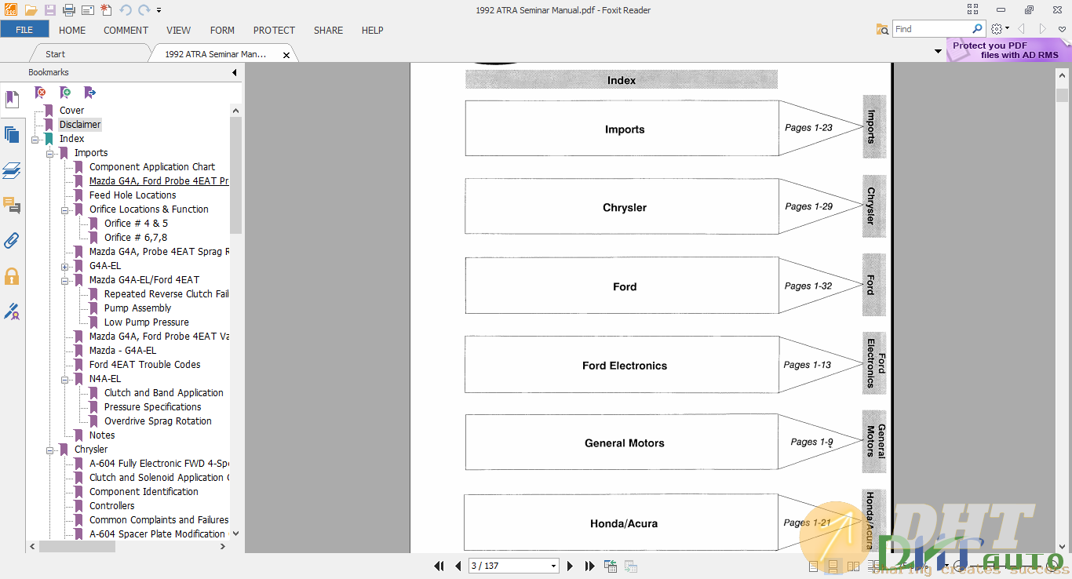Open the VIEW ribbon tab
The image size is (1072, 579).
click(x=178, y=30)
